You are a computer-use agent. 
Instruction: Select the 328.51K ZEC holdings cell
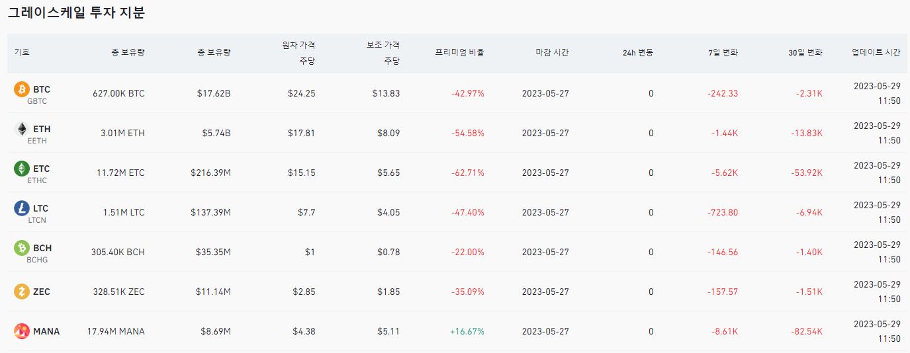(118, 292)
